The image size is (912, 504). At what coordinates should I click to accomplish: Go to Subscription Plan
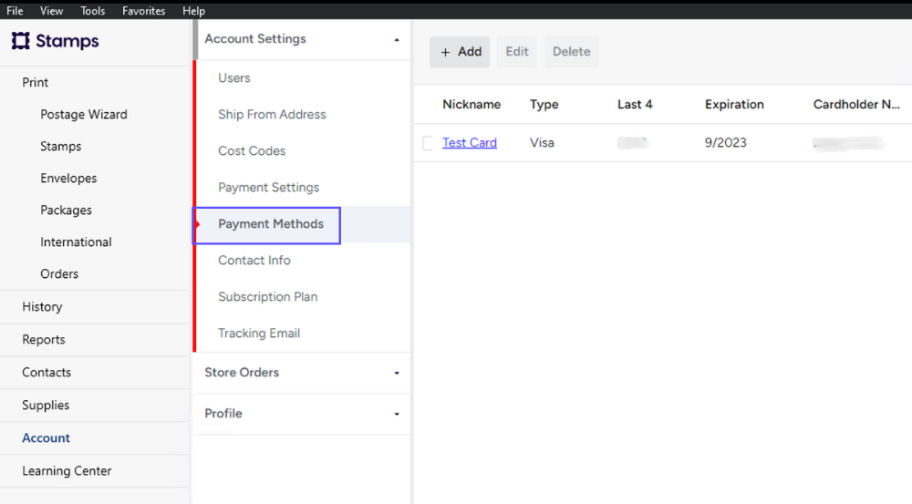click(x=267, y=297)
